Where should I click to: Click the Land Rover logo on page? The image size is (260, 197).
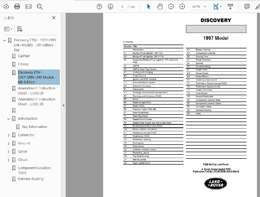216,184
